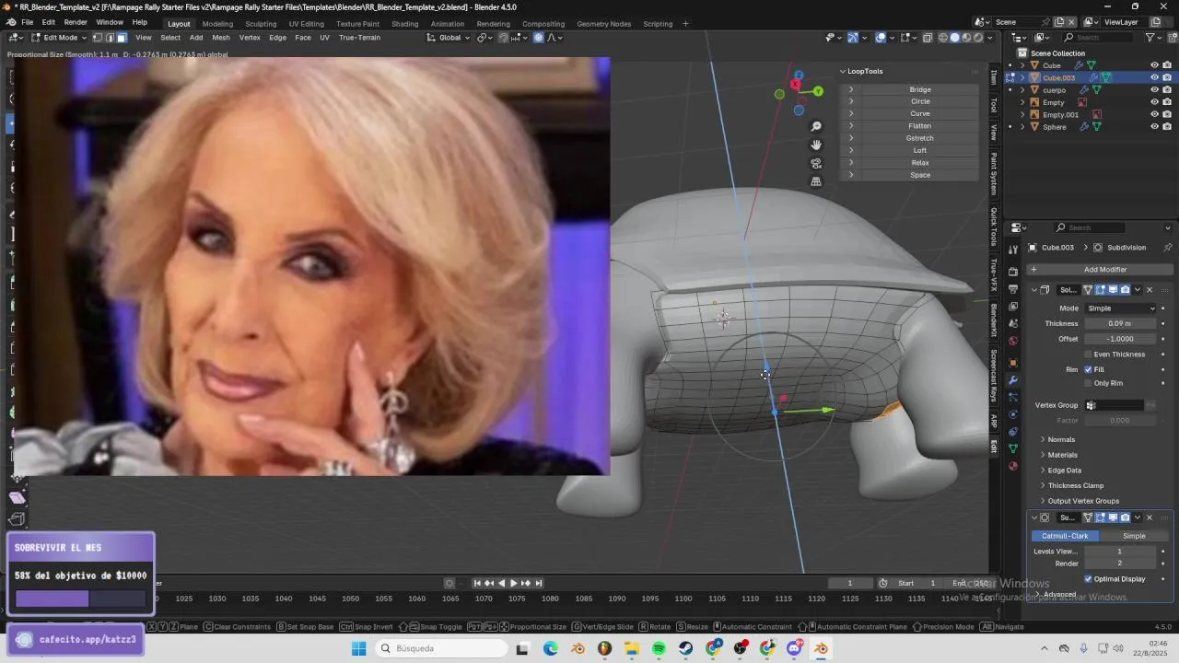Open the Mesh menu

[x=221, y=38]
